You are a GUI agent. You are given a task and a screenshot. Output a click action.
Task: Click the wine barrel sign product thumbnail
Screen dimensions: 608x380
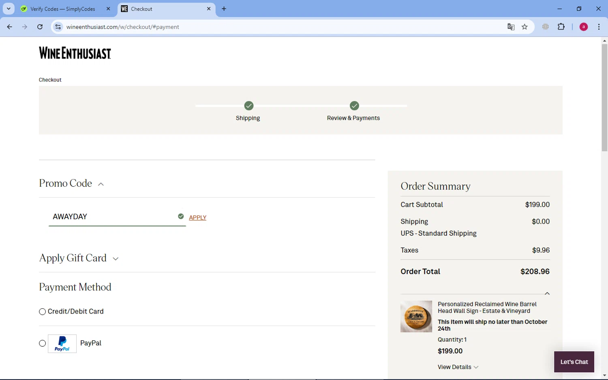(416, 316)
